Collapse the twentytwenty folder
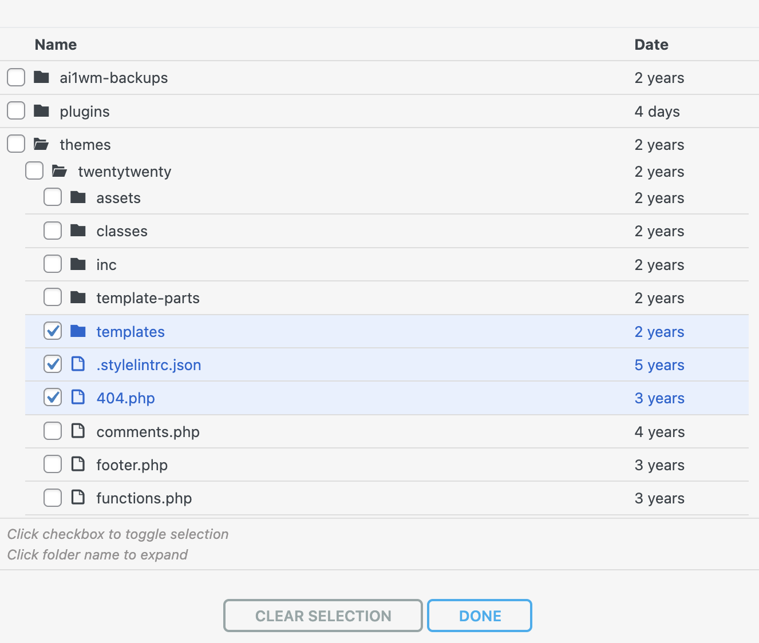Viewport: 759px width, 643px height. pyautogui.click(x=124, y=172)
